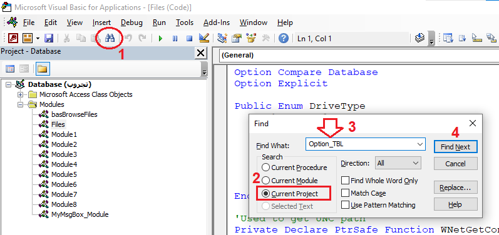The height and width of the screenshot is (235, 499).
Task: Click the List Constants icon
Action: tap(462, 38)
